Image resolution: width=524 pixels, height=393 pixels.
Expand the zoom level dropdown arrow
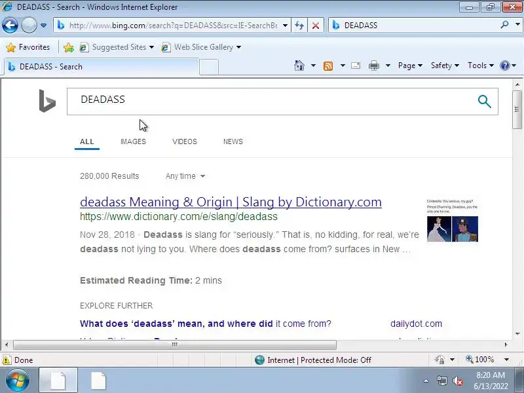pos(506,360)
